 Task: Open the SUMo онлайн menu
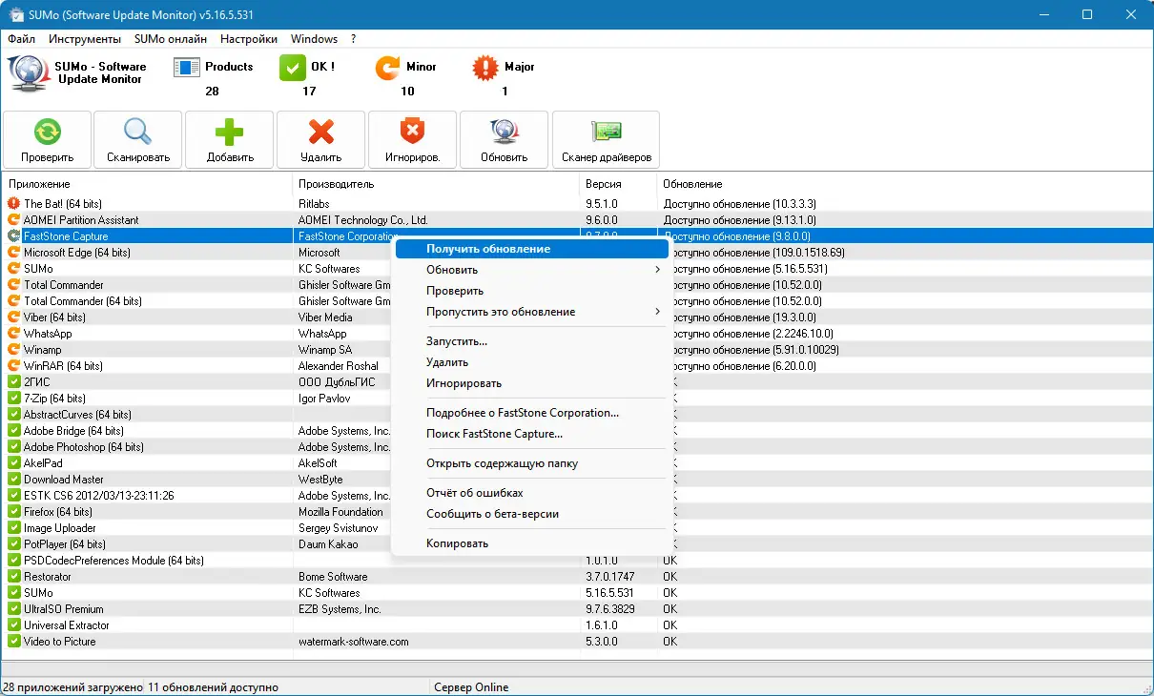[171, 39]
